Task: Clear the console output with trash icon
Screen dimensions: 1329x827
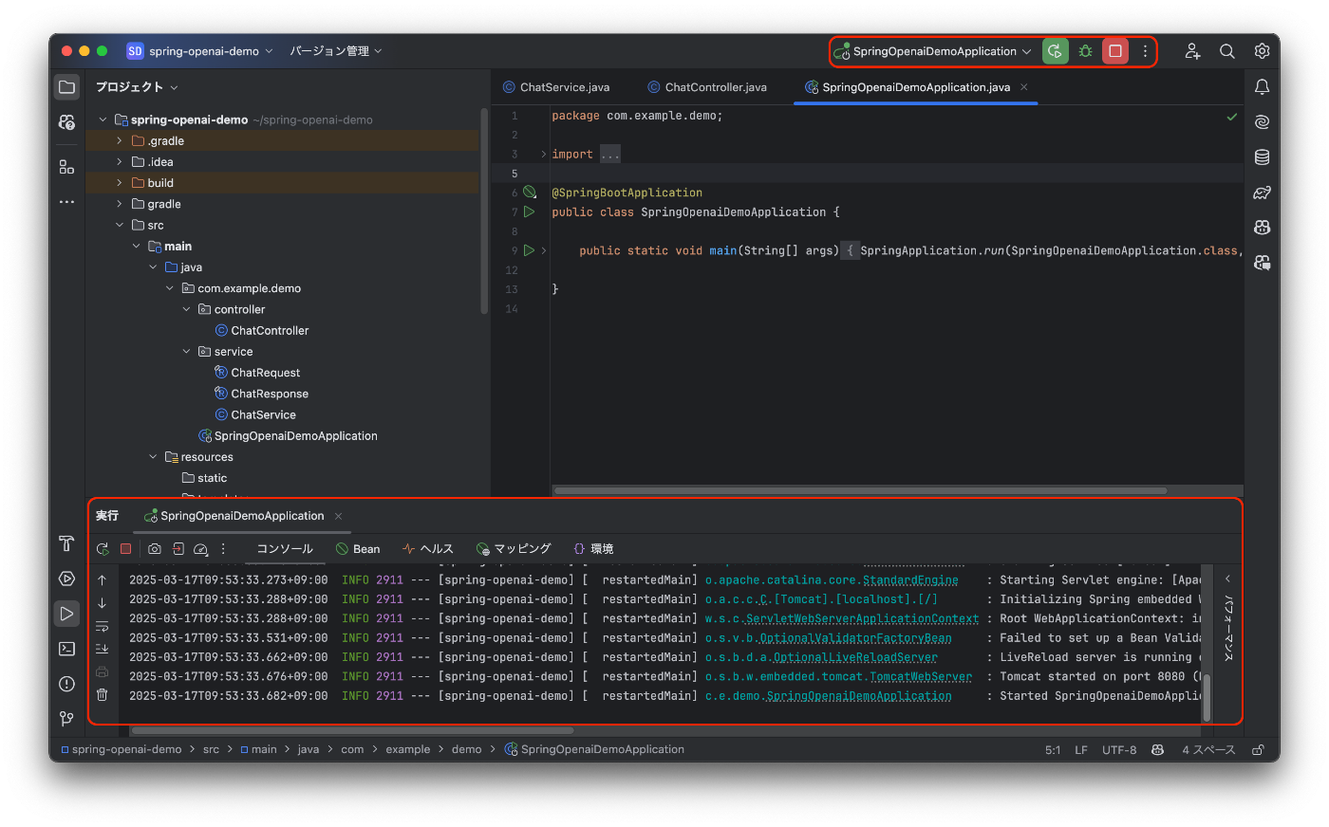Action: tap(103, 695)
